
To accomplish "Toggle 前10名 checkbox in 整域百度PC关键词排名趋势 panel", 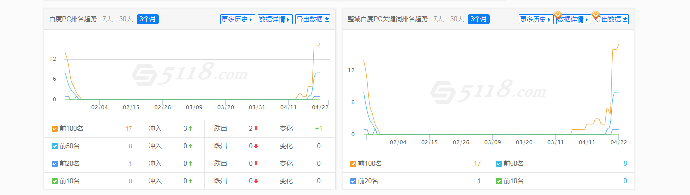I will 499,181.
